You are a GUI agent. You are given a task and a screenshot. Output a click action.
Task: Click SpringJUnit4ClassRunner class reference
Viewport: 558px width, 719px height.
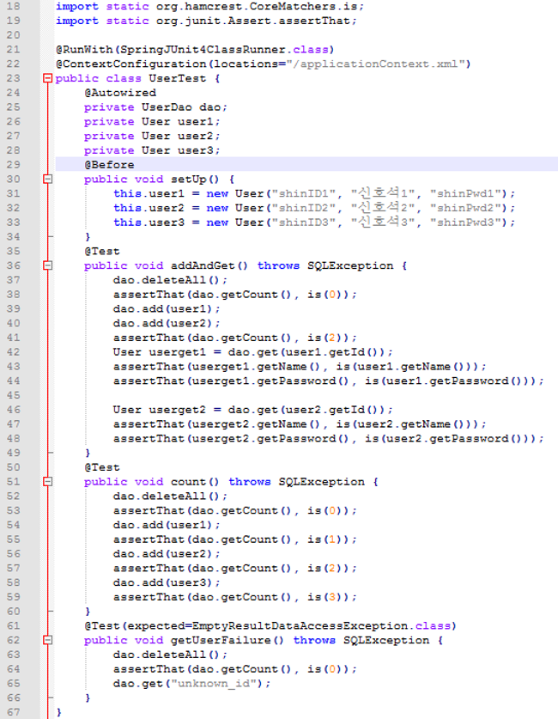203,50
